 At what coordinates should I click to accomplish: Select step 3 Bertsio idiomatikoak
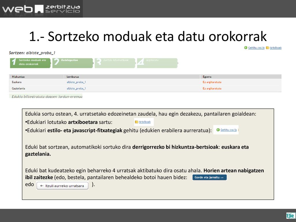[115, 63]
